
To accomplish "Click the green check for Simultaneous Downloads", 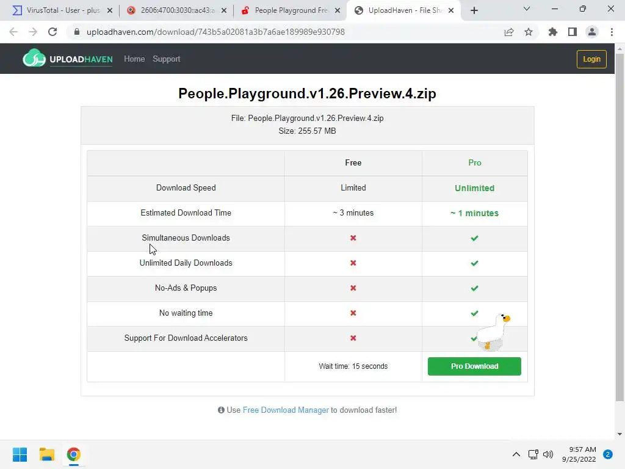I will tap(474, 238).
